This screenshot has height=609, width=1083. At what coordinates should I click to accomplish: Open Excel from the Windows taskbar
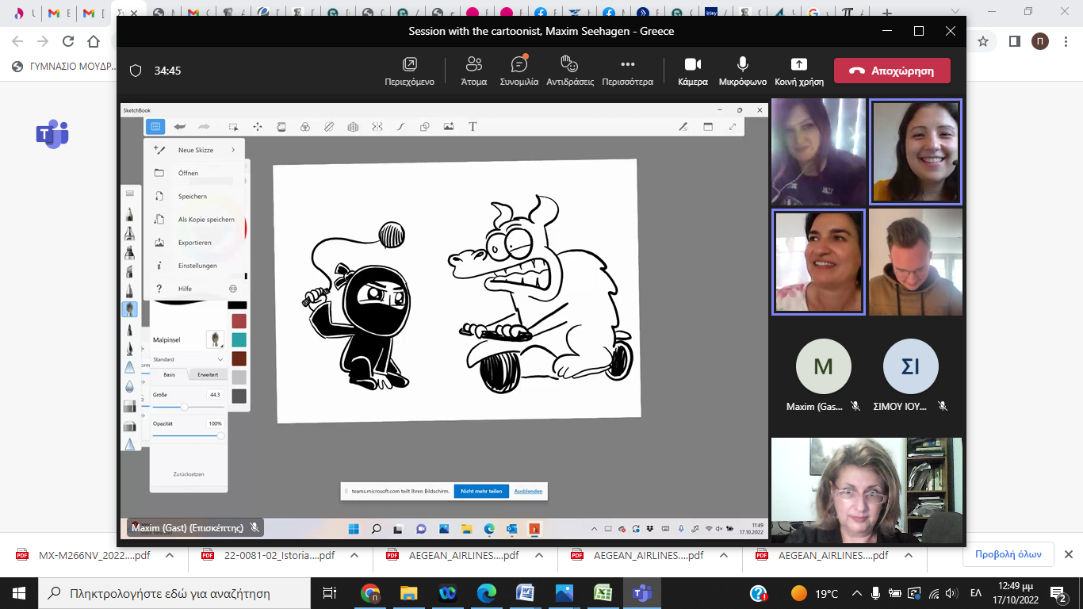[603, 593]
